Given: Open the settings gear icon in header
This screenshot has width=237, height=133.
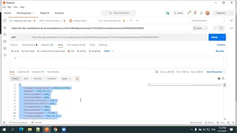Looking at the screenshot, I should click(195, 13).
